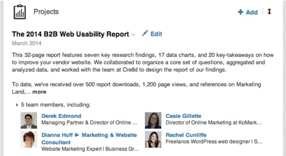286x156 pixels.
Task: Click the Edit link beside title
Action: (156, 34)
